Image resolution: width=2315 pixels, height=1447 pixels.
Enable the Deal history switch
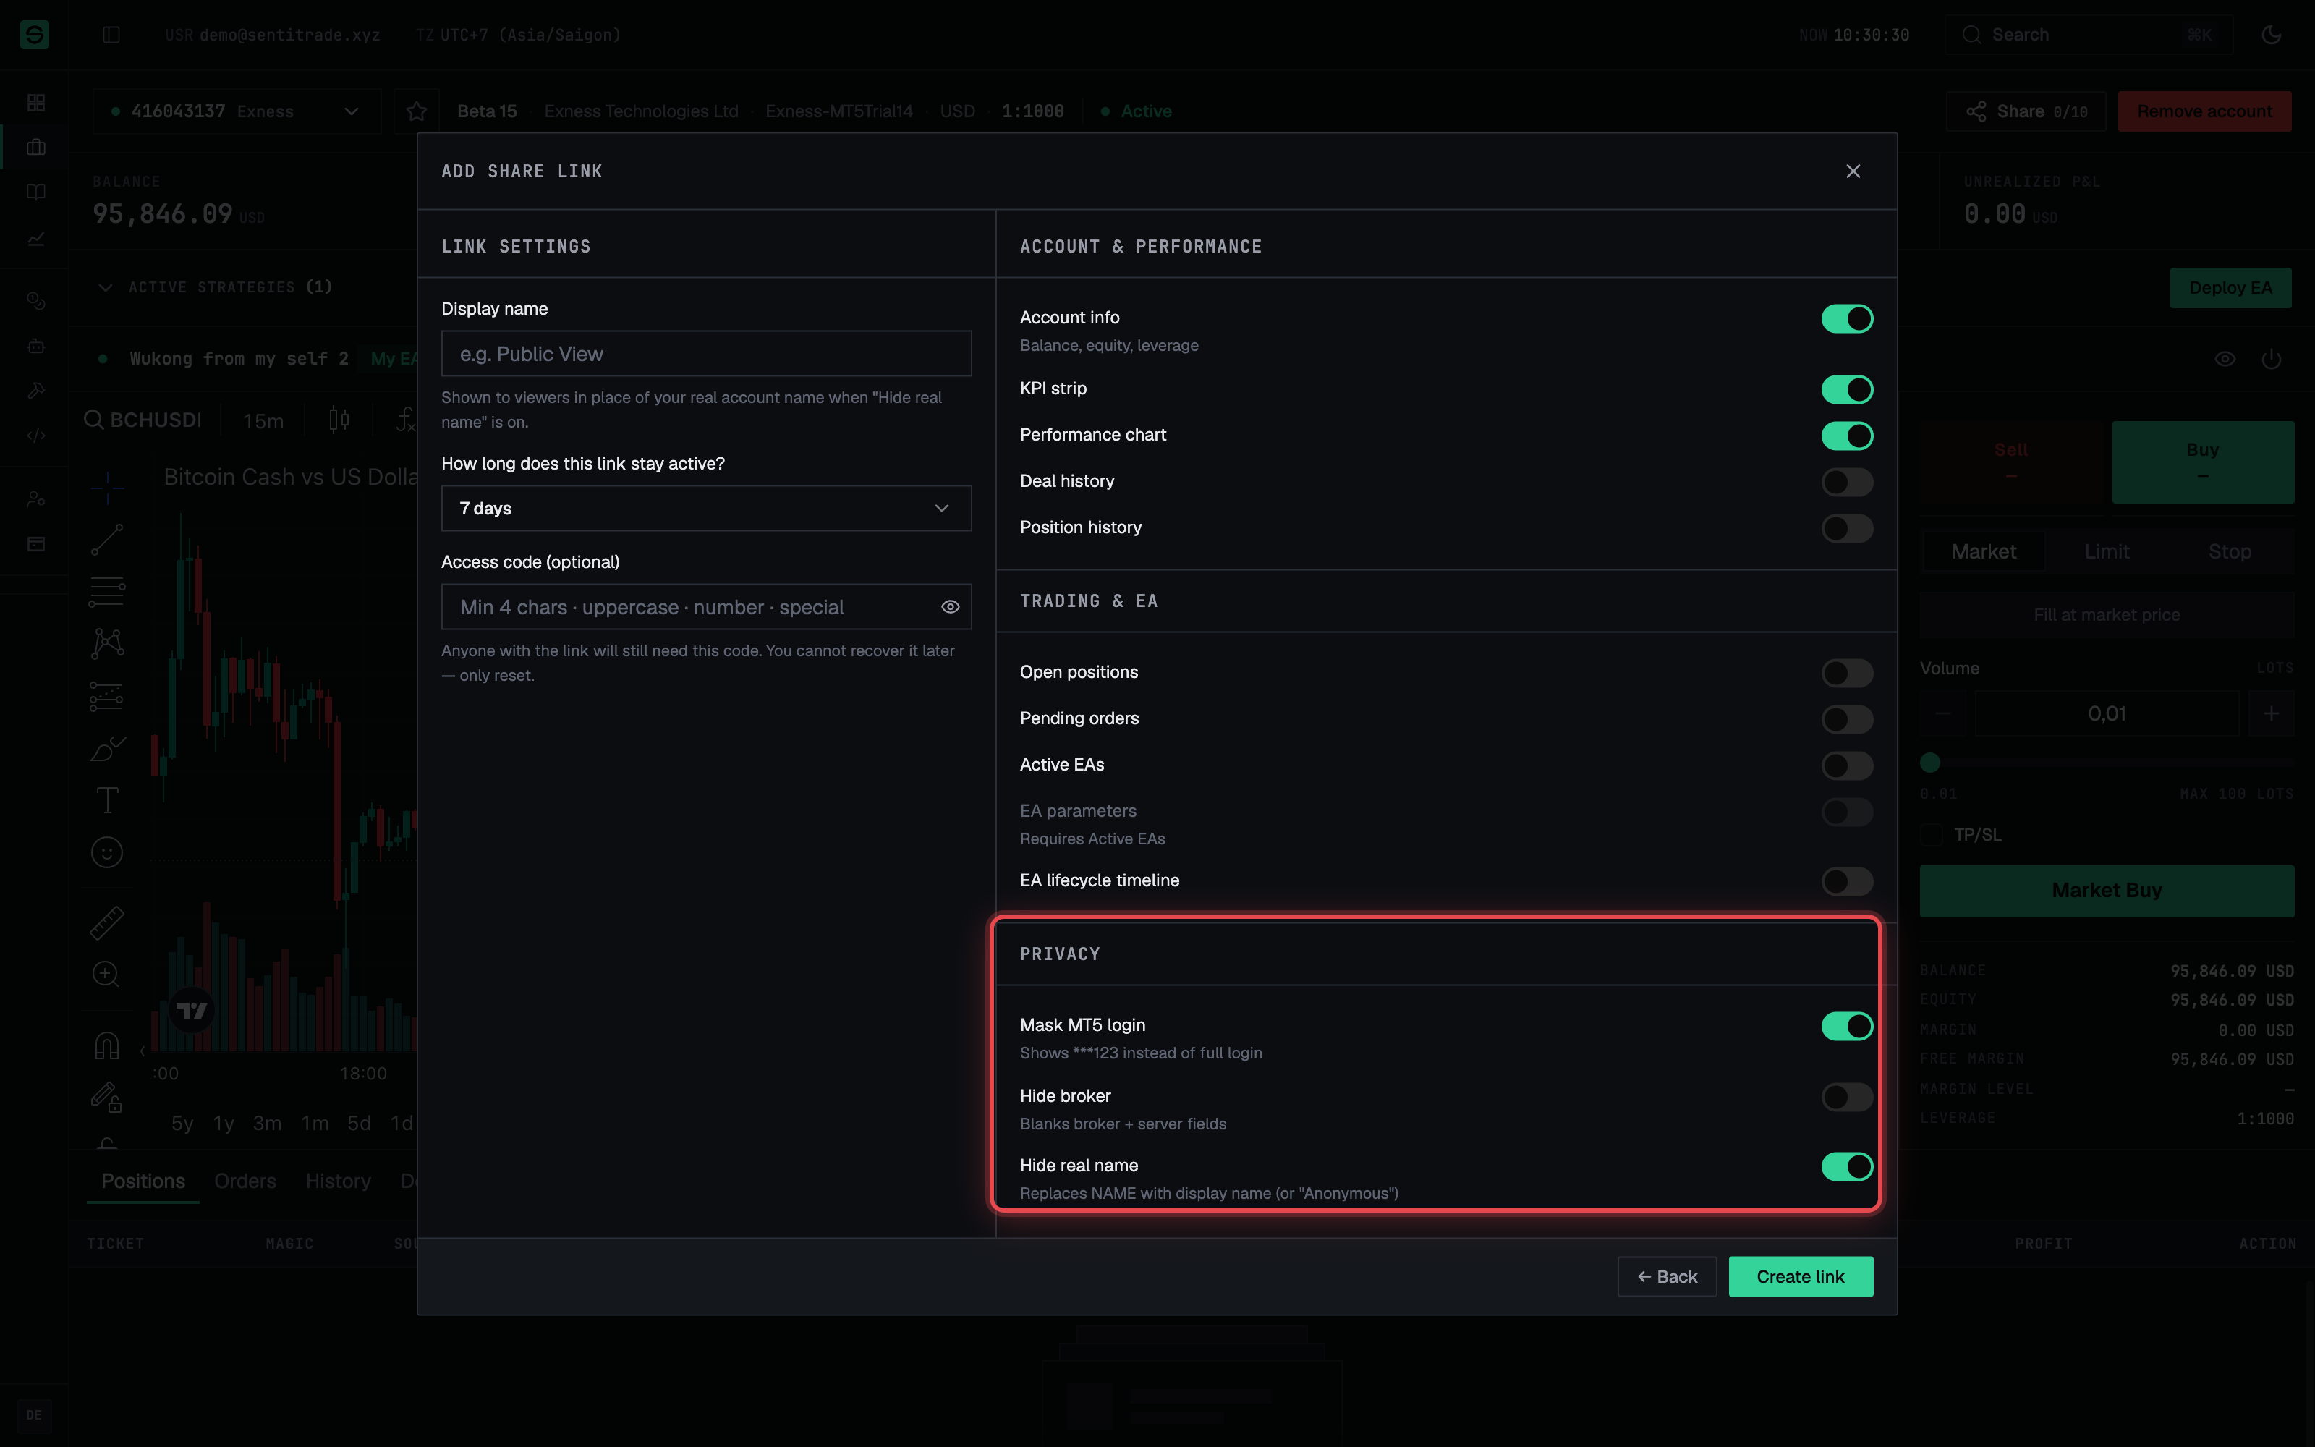1846,483
